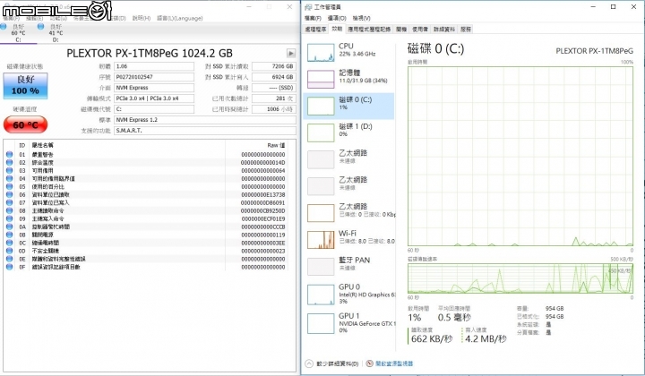Switch to the 使用者 tab
Image resolution: width=645 pixels, height=376 pixels.
click(x=420, y=30)
